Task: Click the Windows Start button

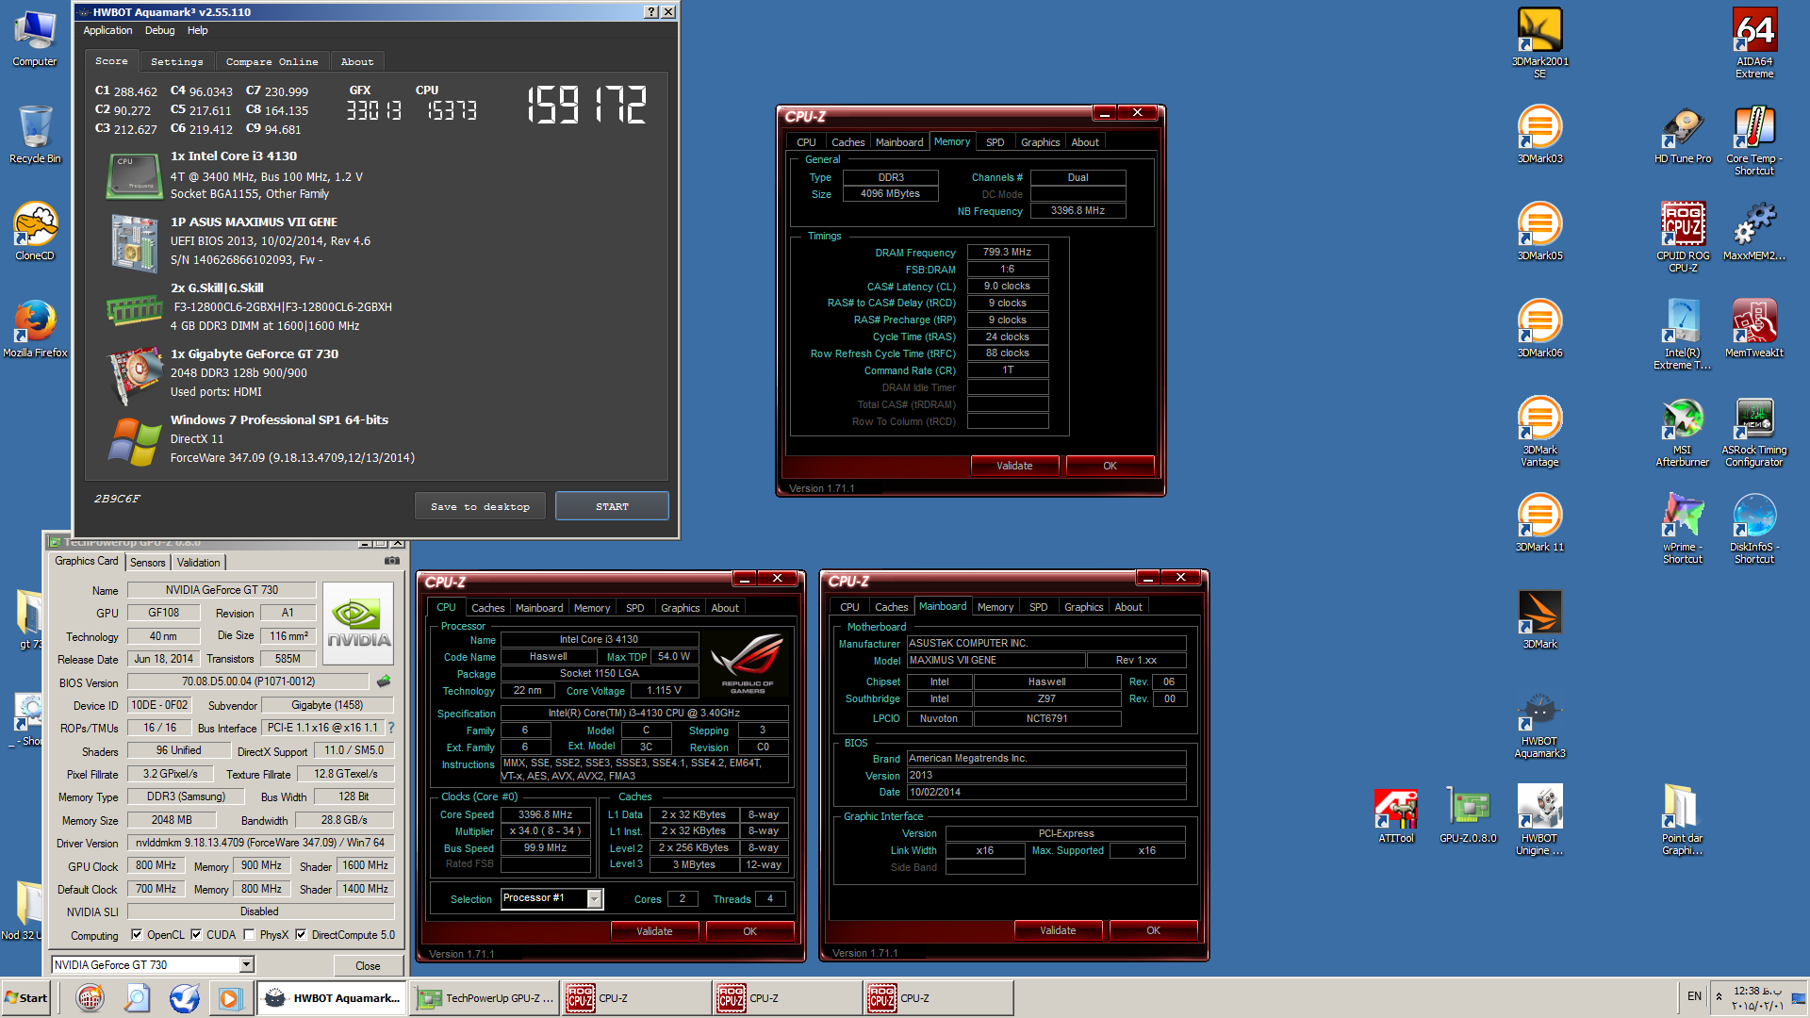Action: coord(26,998)
